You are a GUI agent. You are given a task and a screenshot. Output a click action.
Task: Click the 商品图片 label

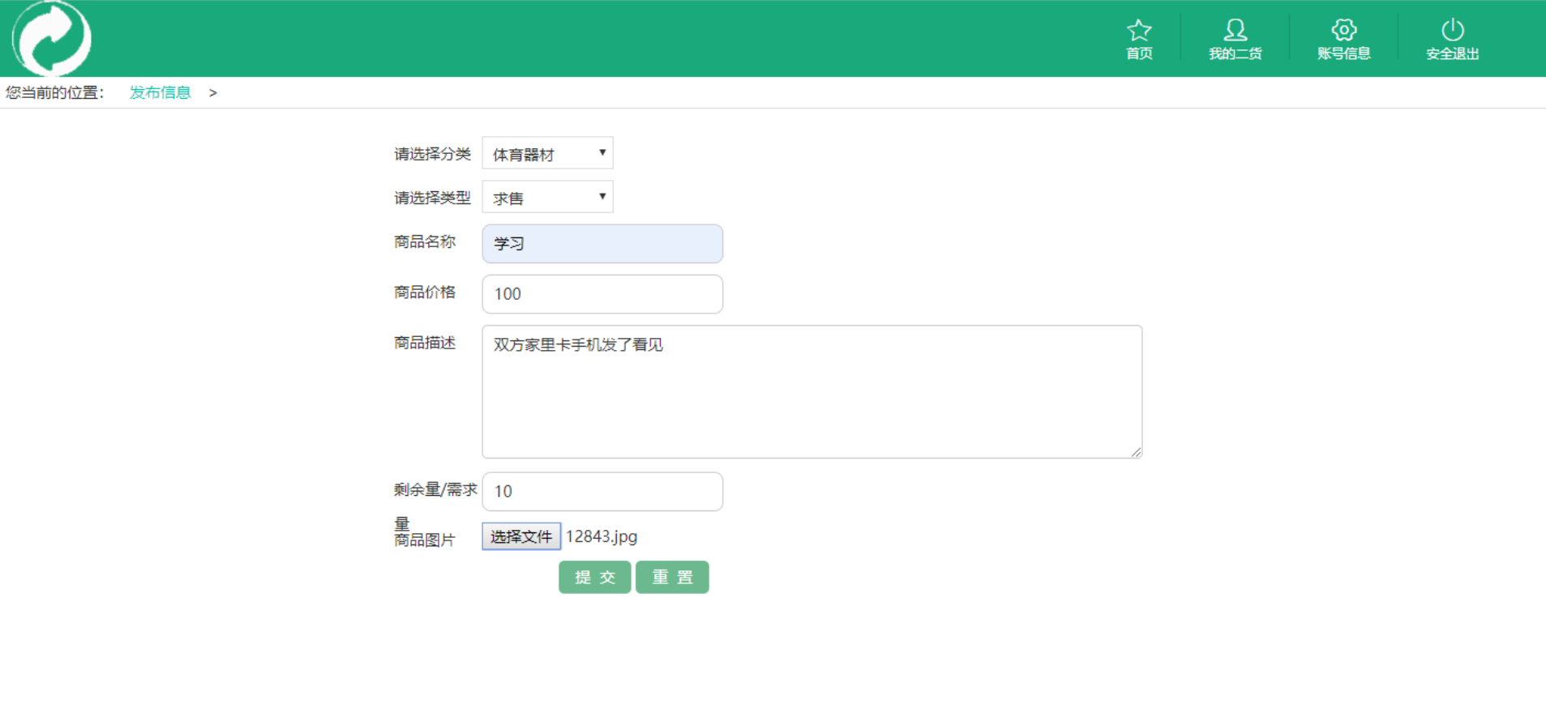click(425, 540)
